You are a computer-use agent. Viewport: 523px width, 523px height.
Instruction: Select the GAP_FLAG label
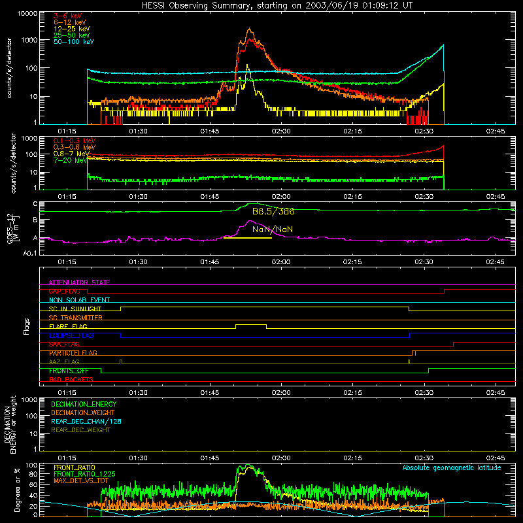(64, 291)
